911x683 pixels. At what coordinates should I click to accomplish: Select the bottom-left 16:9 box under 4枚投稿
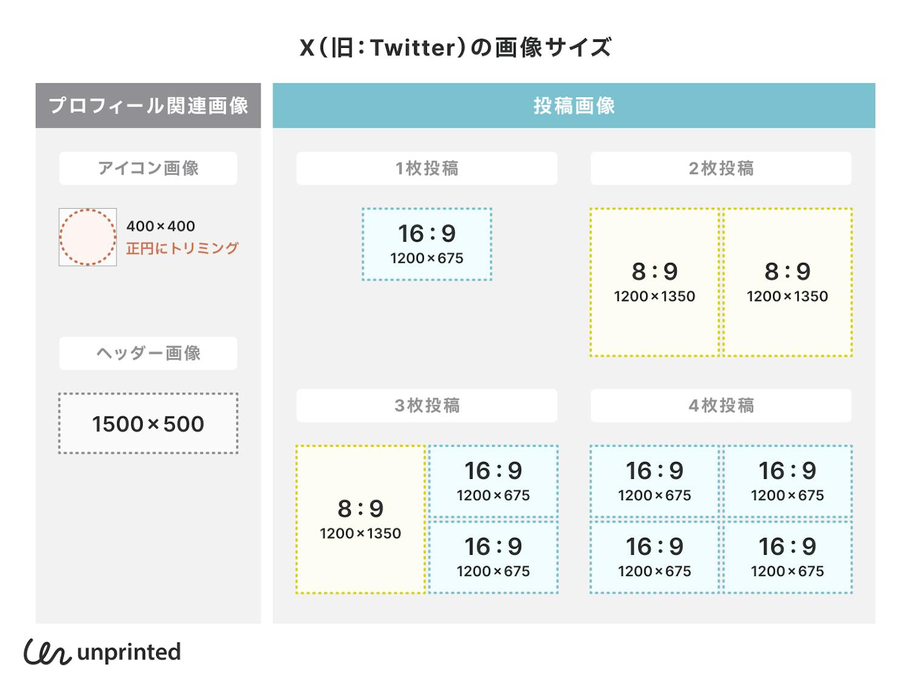coord(654,557)
